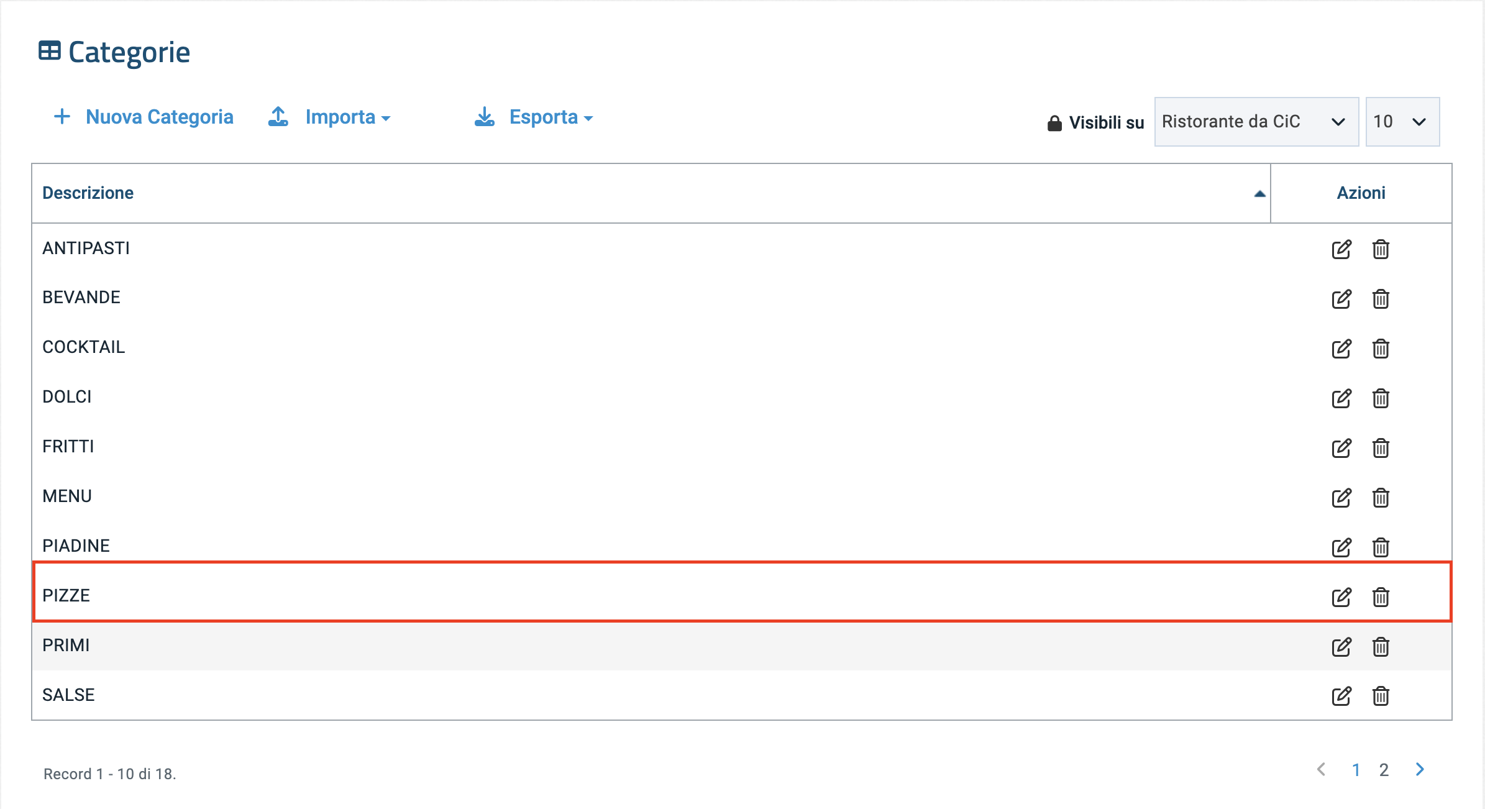1485x809 pixels.
Task: Go to next page with right arrow
Action: 1420,769
